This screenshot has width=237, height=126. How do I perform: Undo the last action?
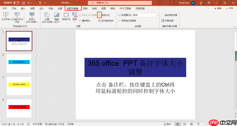point(28,3)
